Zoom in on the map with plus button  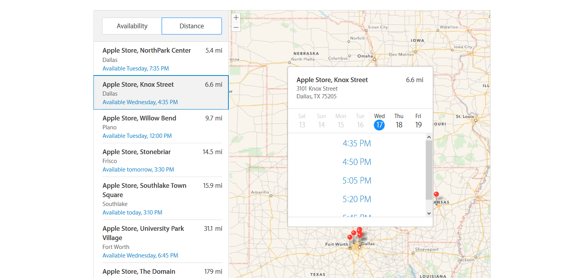tap(236, 18)
